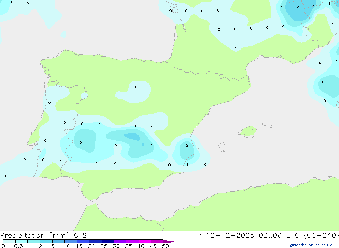Select the 35–40 mm legend swatch
Screen dimensions: 339x248
pos(133,241)
